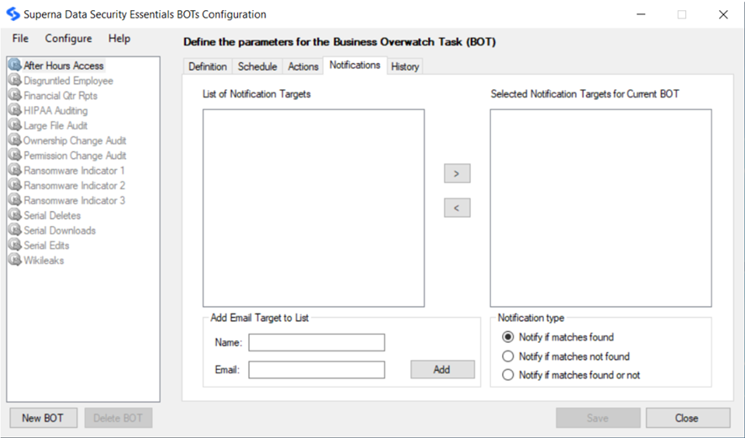Screen dimensions: 745x438
Task: Click the Wikileaks BOT icon
Action: tap(15, 260)
